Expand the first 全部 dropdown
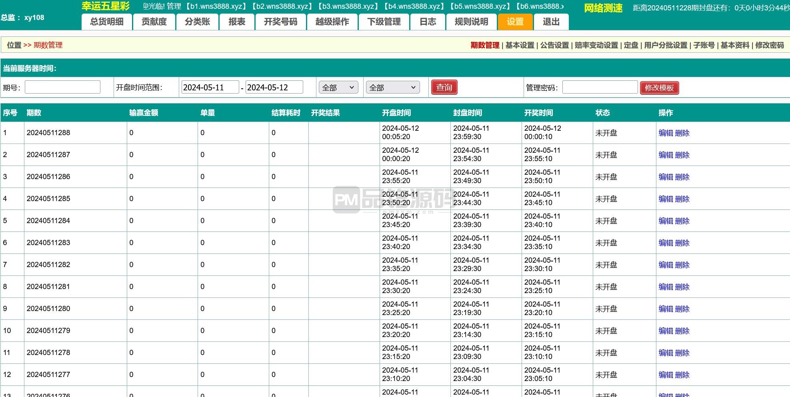The height and width of the screenshot is (397, 790). (338, 88)
